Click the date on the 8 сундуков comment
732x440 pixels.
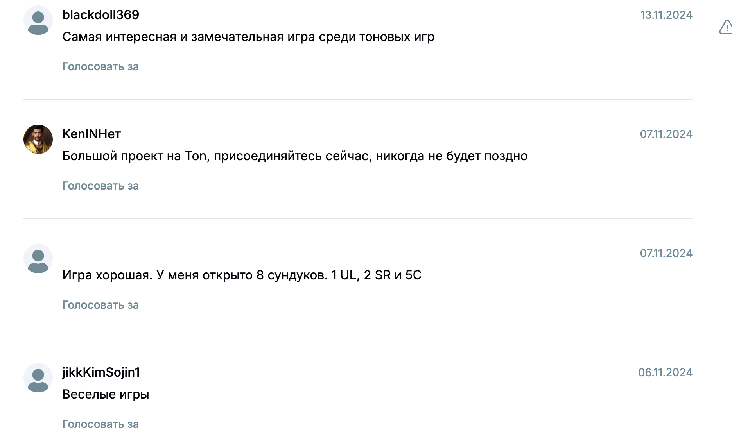pyautogui.click(x=666, y=253)
